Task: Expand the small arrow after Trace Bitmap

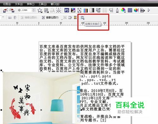Action: [x=62, y=19]
